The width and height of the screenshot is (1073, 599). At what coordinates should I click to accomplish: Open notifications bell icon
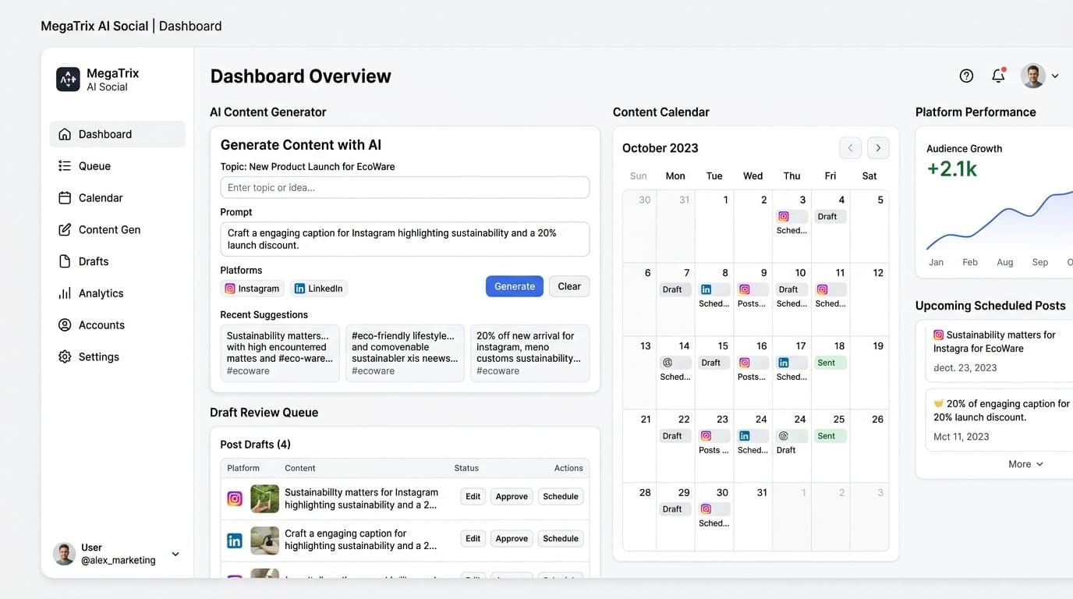tap(998, 76)
